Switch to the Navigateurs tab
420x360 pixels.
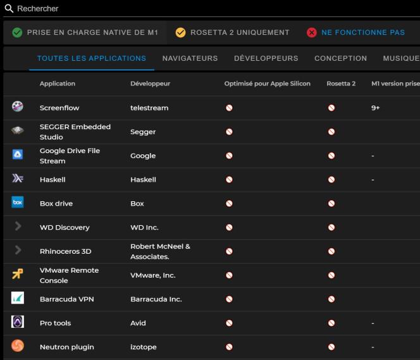pyautogui.click(x=190, y=58)
